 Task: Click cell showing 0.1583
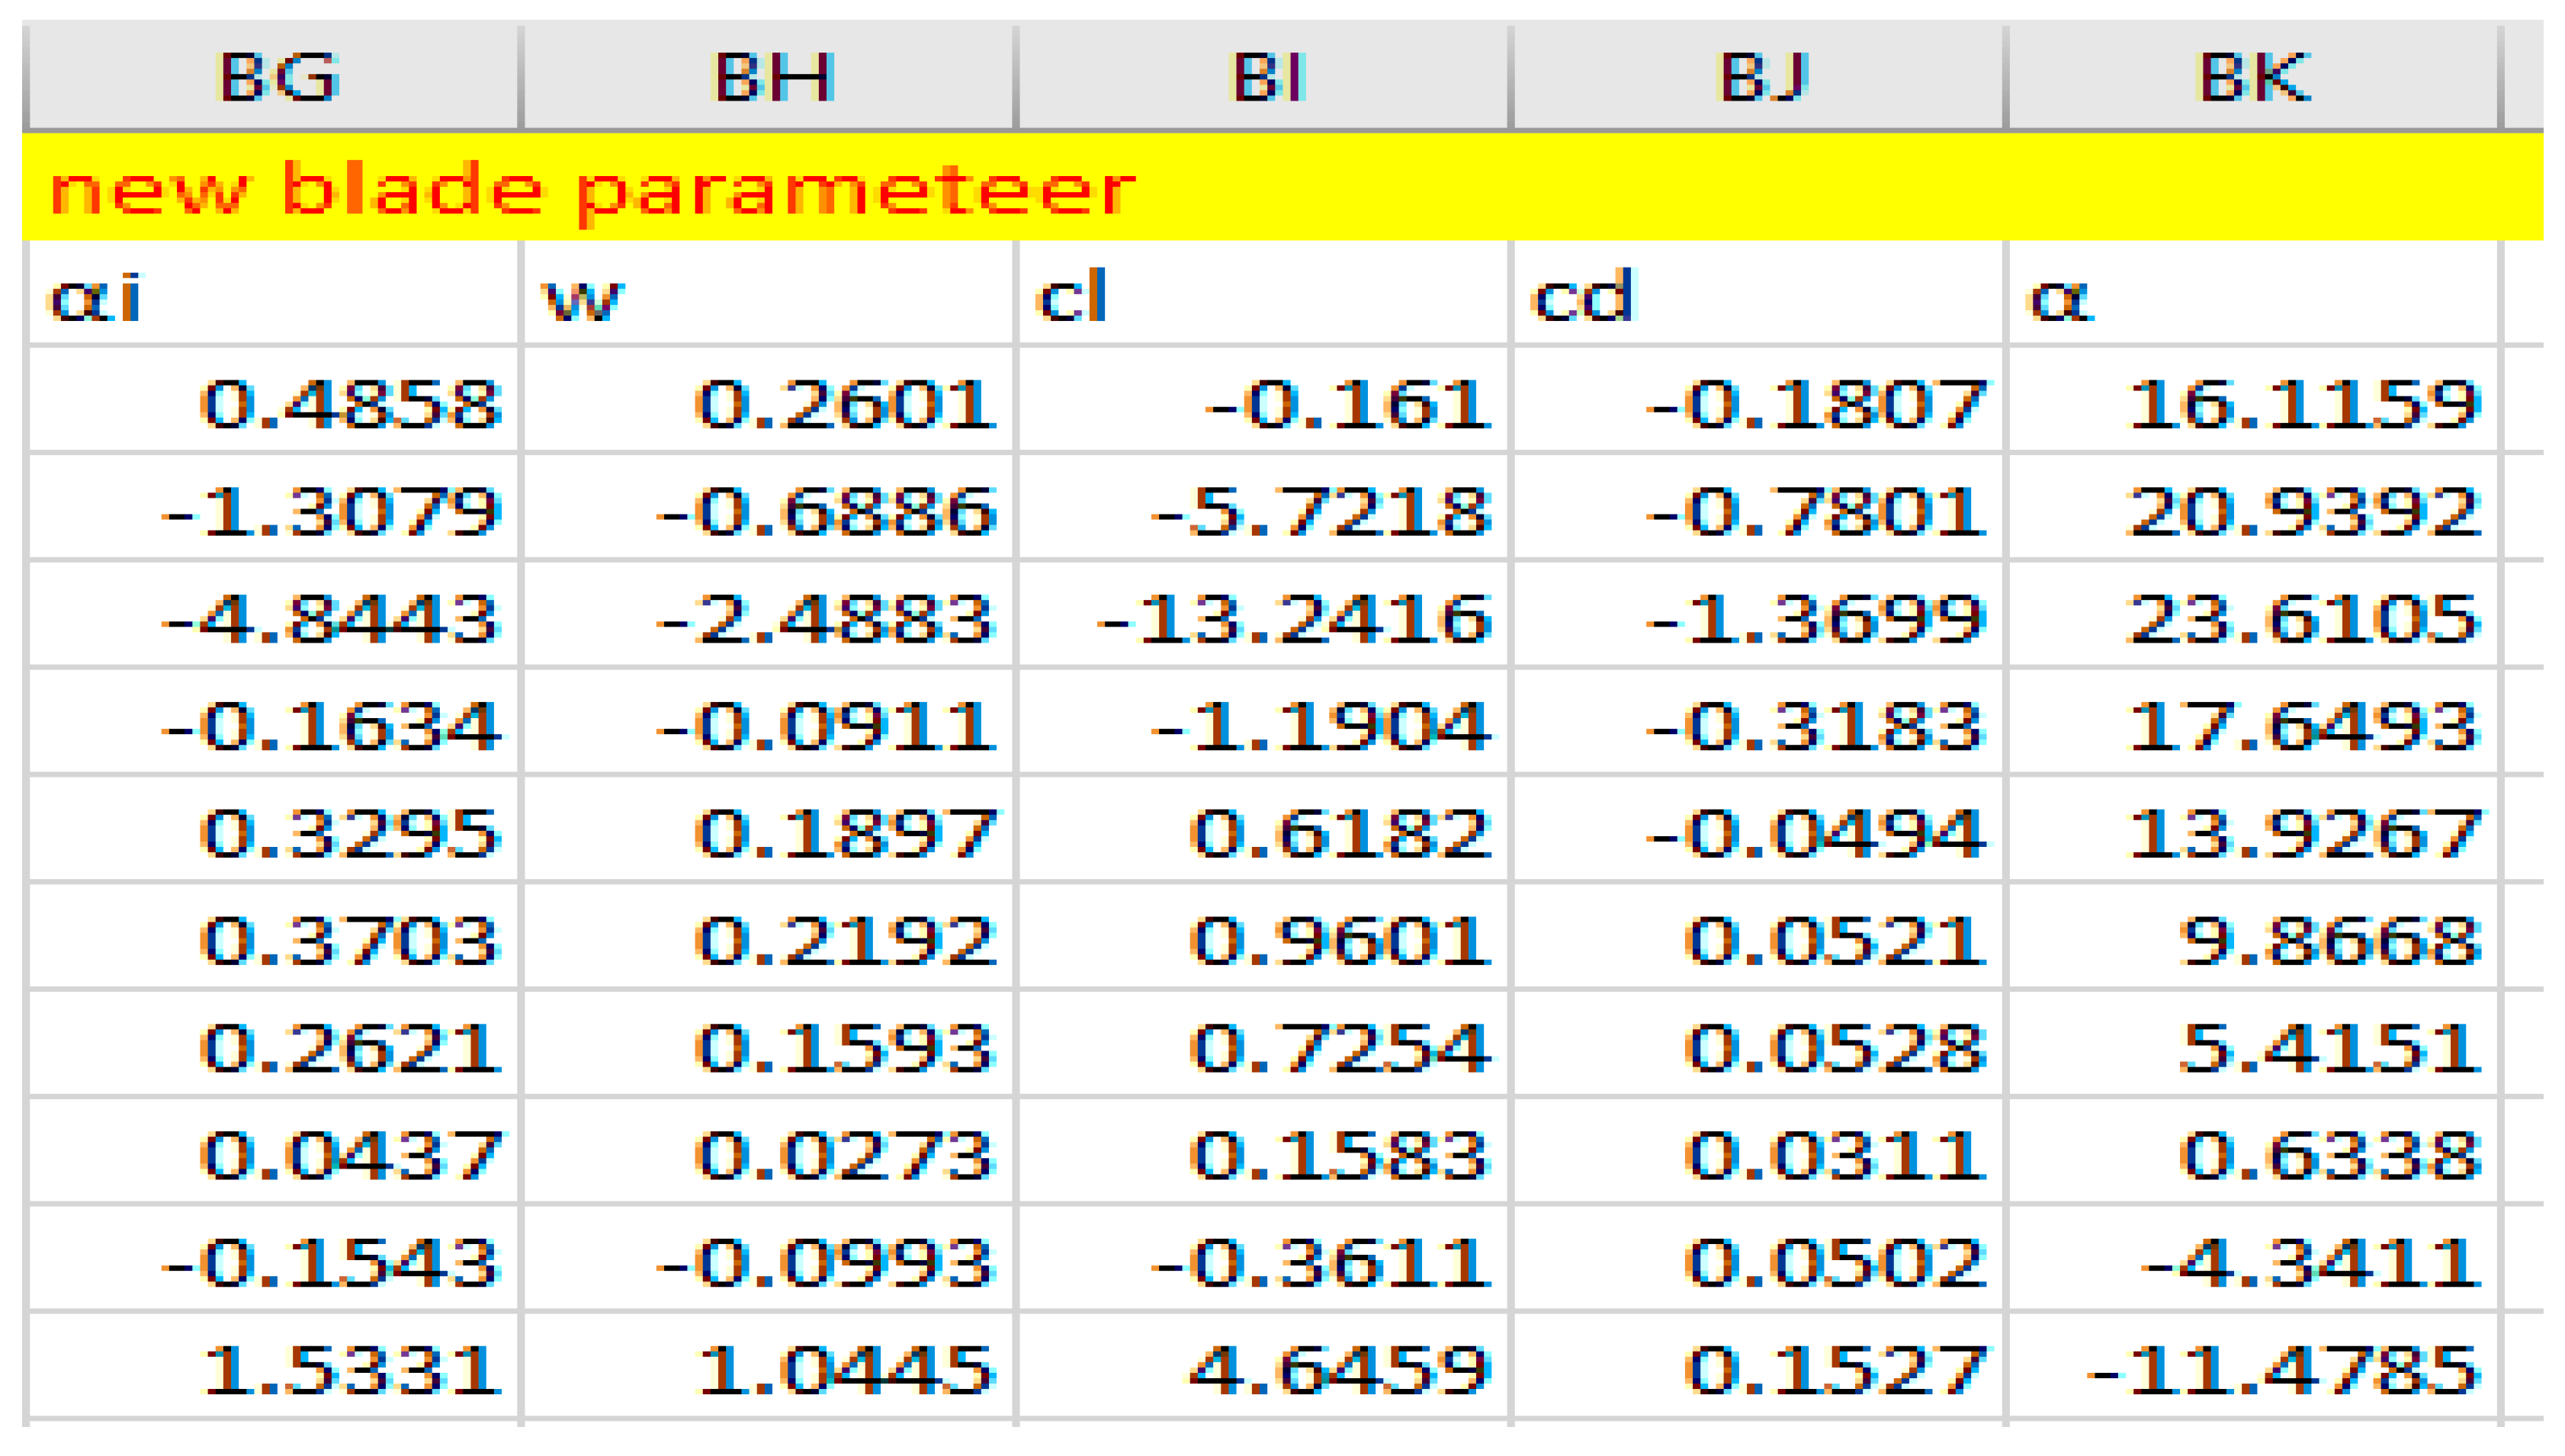pyautogui.click(x=1263, y=1154)
